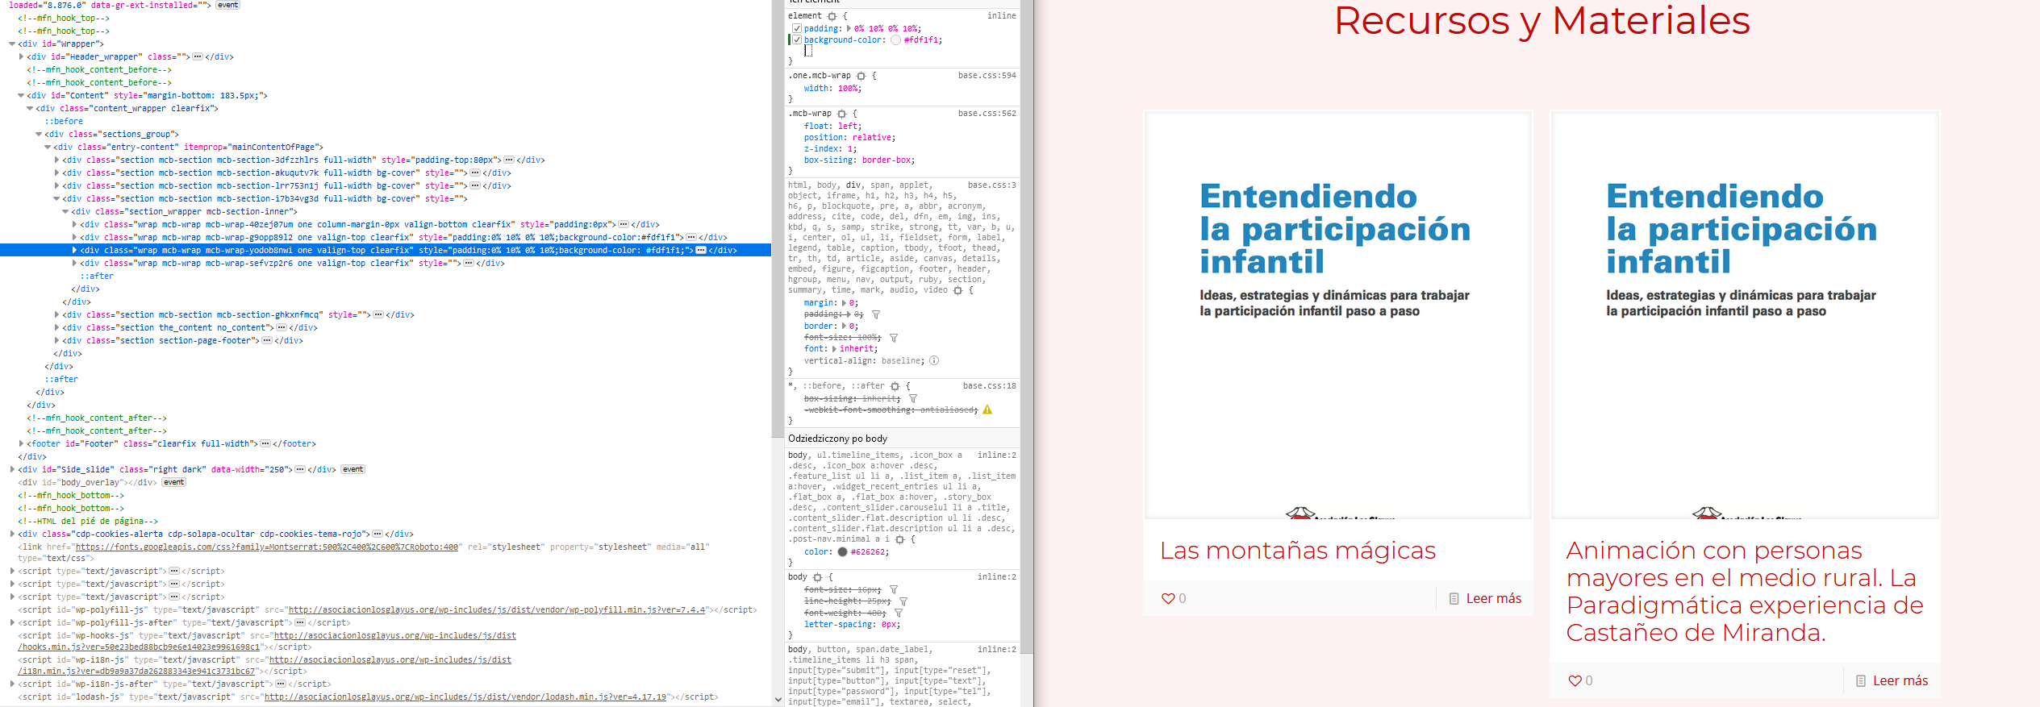The image size is (2040, 707).
Task: Click the filter icon beside overridden 'font-size: 100%'
Action: click(x=894, y=338)
